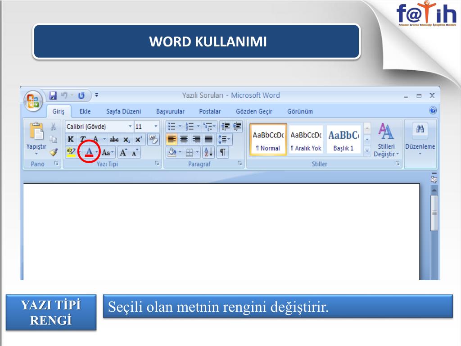The width and height of the screenshot is (461, 346).
Task: Cut the selection with the scissors icon
Action: point(53,127)
